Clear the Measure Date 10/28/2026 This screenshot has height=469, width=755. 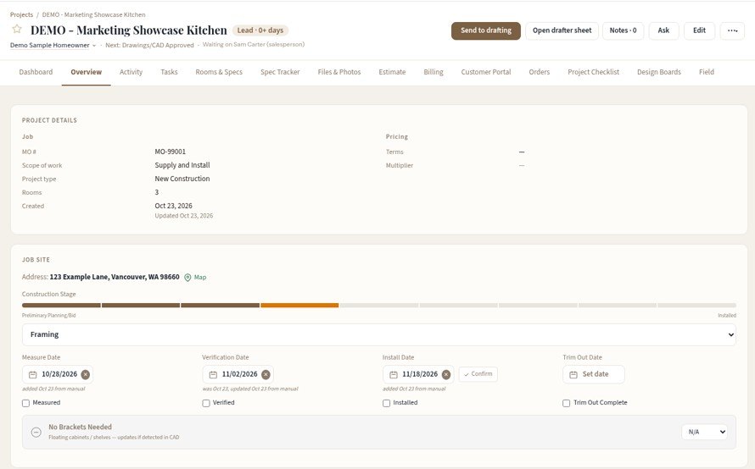point(85,374)
